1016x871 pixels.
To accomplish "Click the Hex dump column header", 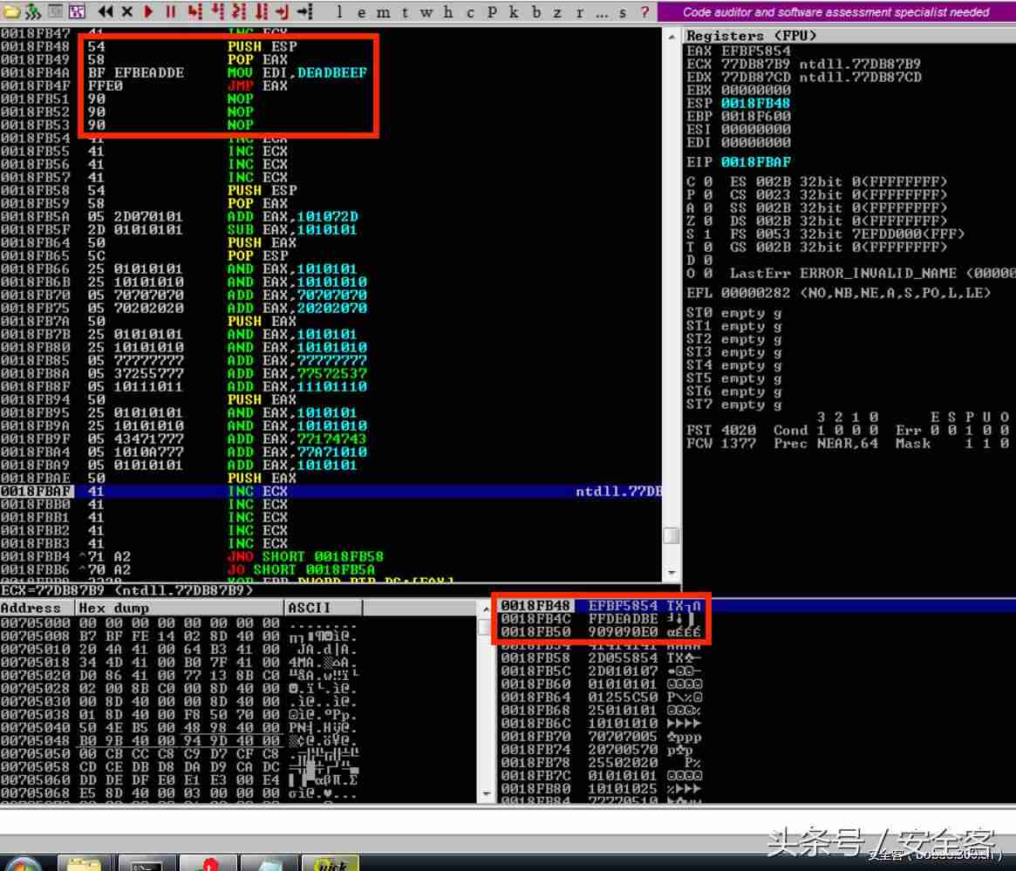I will [180, 608].
